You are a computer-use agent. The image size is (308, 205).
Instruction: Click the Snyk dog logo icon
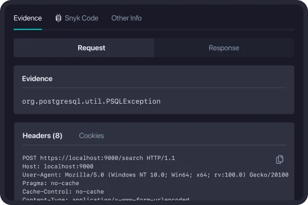[x=58, y=18]
